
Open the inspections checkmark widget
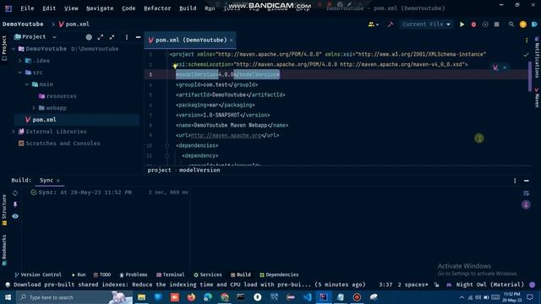pos(526,55)
